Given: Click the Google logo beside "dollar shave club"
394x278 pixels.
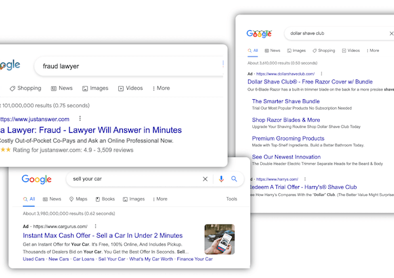Looking at the screenshot, I should coord(259,33).
